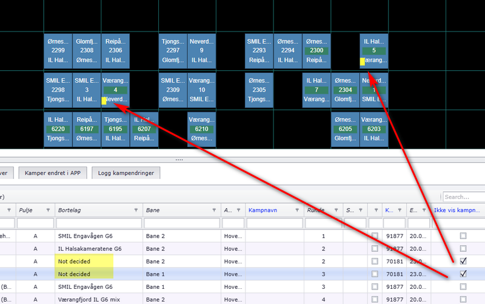This screenshot has height=304, width=485.
Task: Focus the Pulje filter text field
Action: pyautogui.click(x=35, y=223)
